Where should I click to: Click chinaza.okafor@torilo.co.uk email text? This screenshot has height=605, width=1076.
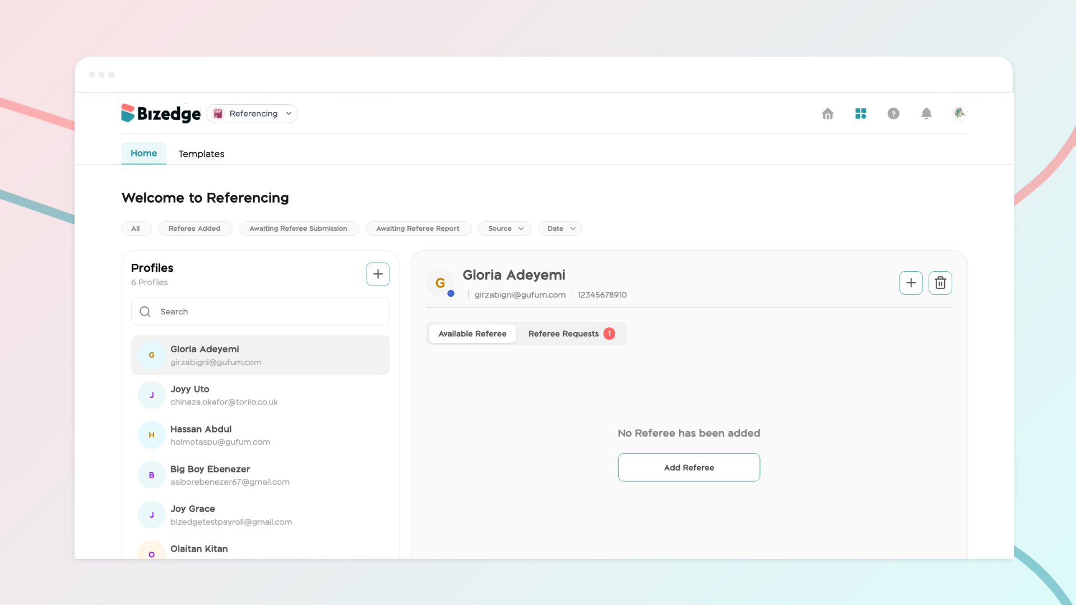(x=224, y=402)
